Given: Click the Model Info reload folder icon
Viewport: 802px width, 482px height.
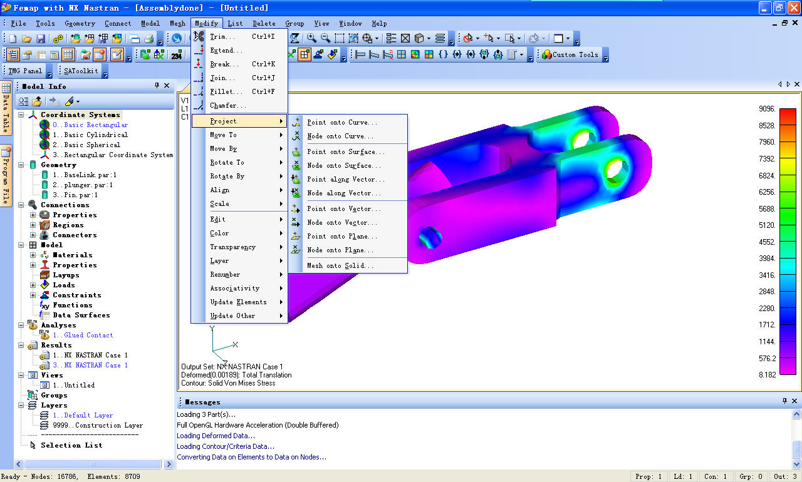Looking at the screenshot, I should [37, 101].
